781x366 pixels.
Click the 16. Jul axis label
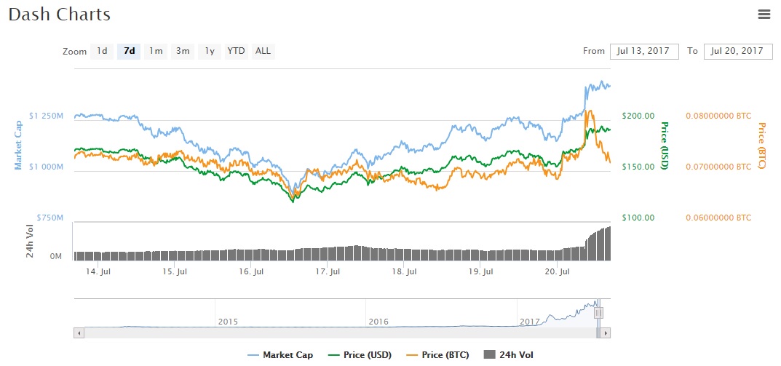pos(250,272)
